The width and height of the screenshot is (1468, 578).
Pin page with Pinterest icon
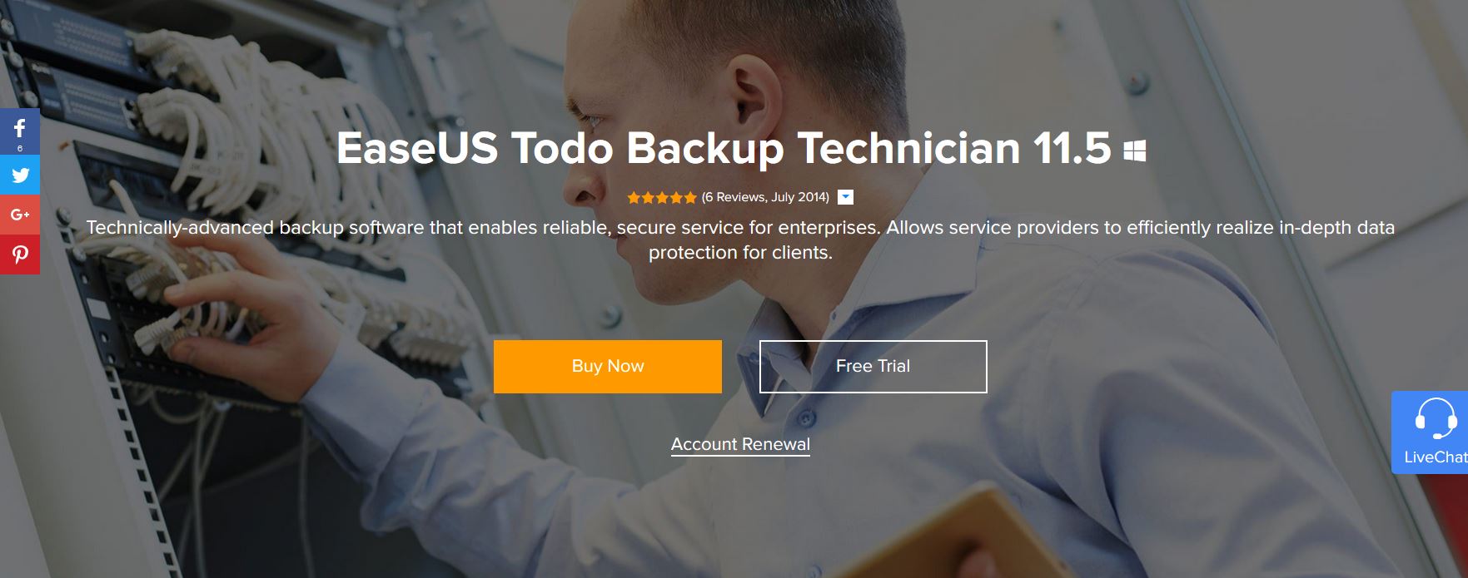pyautogui.click(x=20, y=254)
